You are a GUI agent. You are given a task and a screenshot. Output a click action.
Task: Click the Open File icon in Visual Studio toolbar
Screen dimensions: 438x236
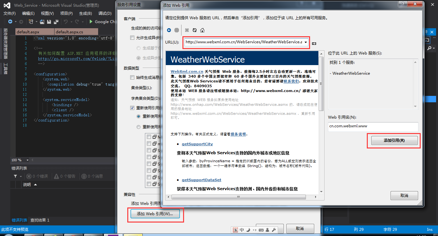coord(42,21)
